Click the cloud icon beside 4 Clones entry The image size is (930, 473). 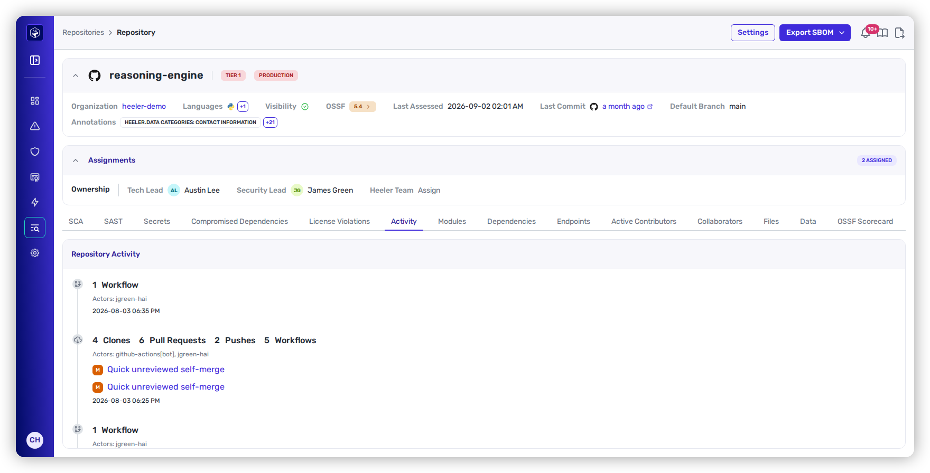(78, 339)
